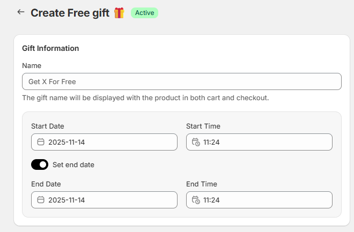Click the green Active status badge
Viewport: 354px width, 232px height.
point(144,12)
